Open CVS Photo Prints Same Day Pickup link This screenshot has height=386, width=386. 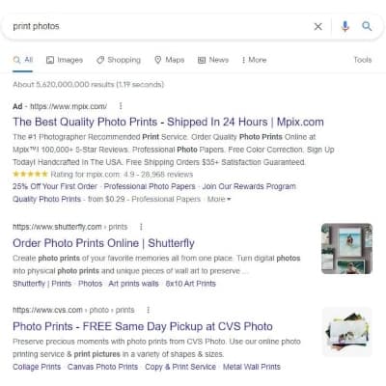143,326
